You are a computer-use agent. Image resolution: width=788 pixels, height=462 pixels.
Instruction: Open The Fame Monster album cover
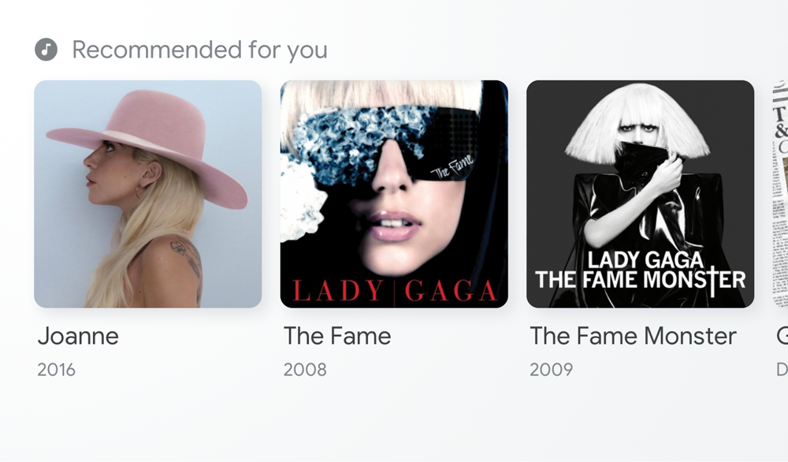coord(640,194)
